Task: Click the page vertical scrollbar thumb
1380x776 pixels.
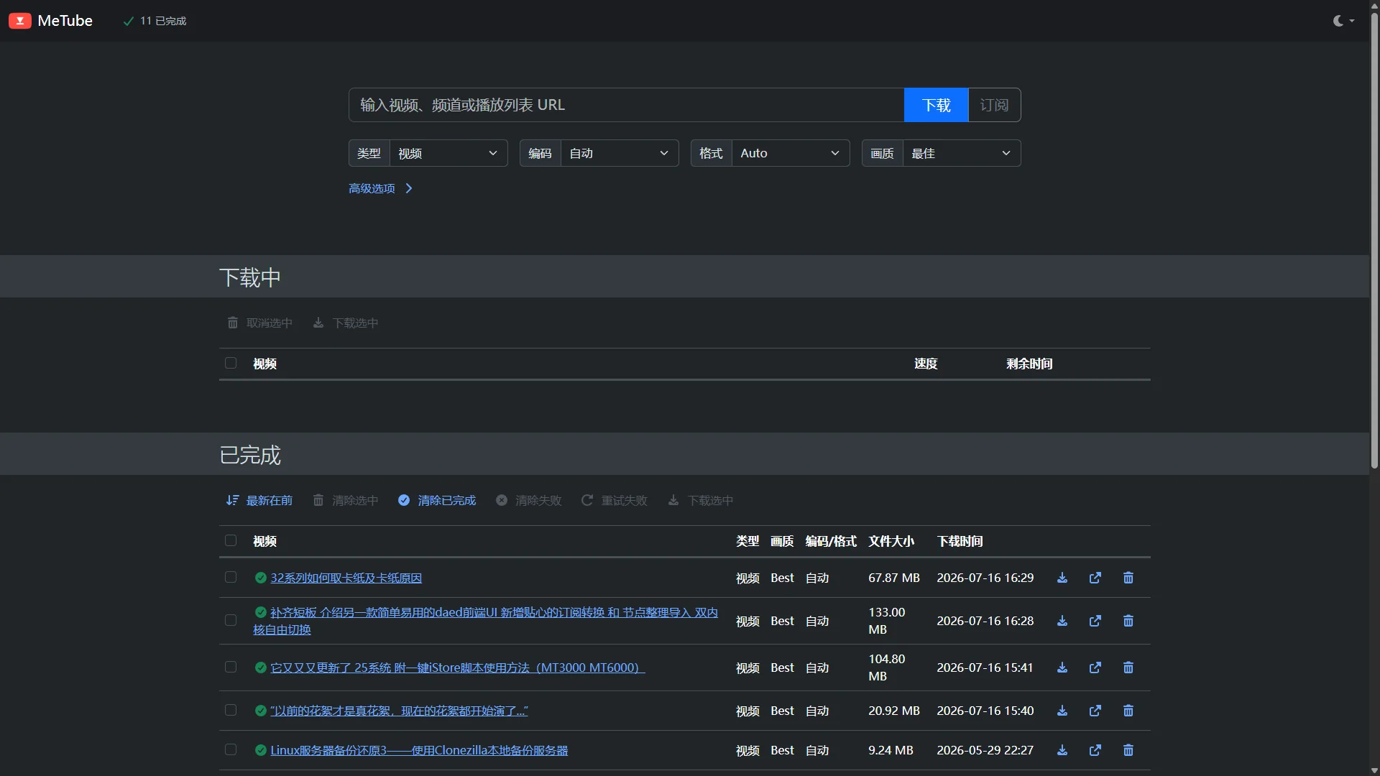Action: tap(1374, 241)
